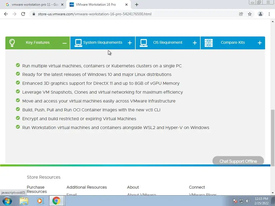Open the Key Features section label
The width and height of the screenshot is (275, 206).
pos(38,42)
